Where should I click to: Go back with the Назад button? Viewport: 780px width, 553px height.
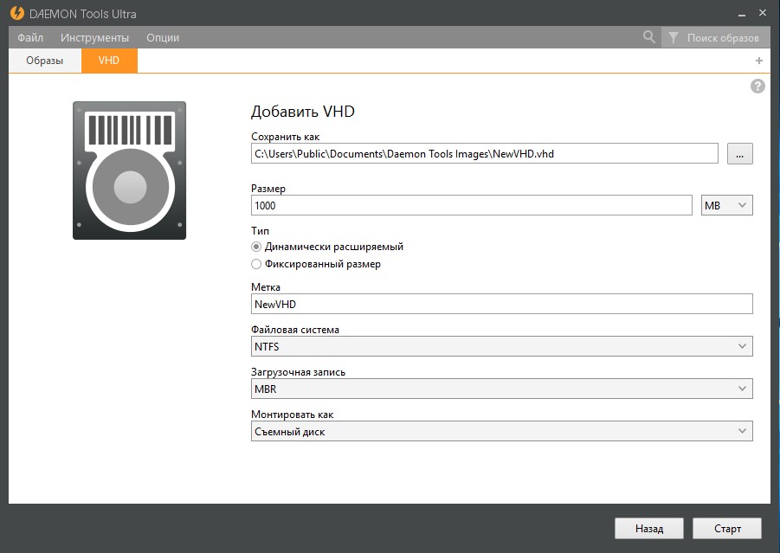click(x=648, y=528)
